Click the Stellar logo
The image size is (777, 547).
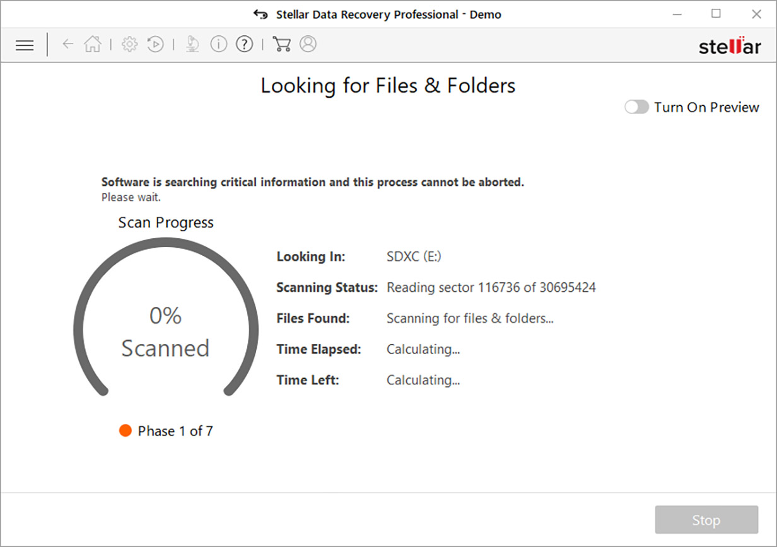(x=730, y=46)
